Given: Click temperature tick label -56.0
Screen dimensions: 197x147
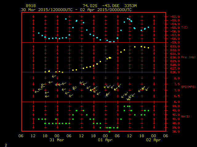Looking at the screenshot, I should point(175,32).
